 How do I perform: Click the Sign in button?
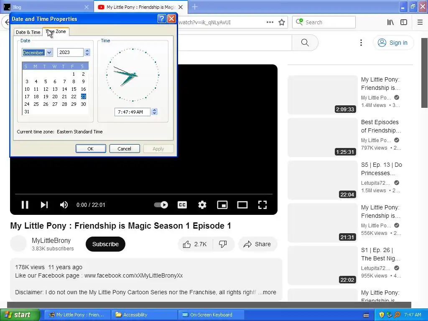[393, 43]
